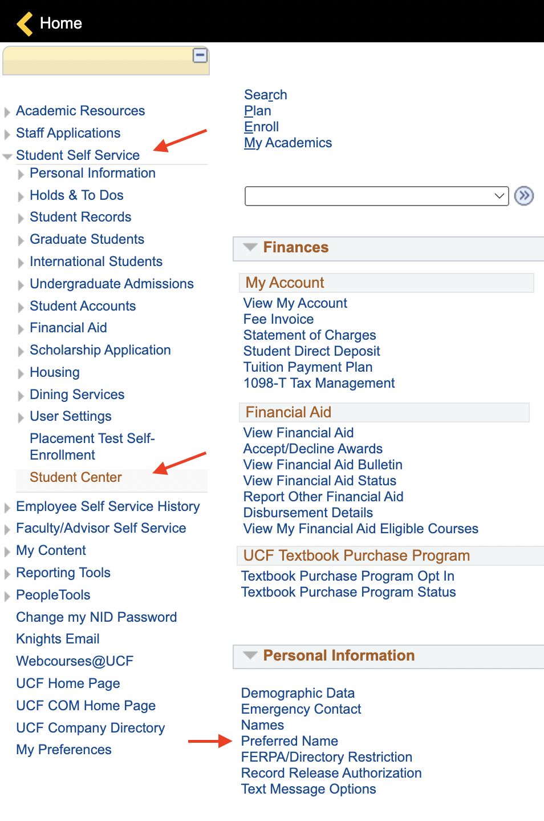Open the Accept/Decline Awards link
The width and height of the screenshot is (544, 821).
(313, 449)
